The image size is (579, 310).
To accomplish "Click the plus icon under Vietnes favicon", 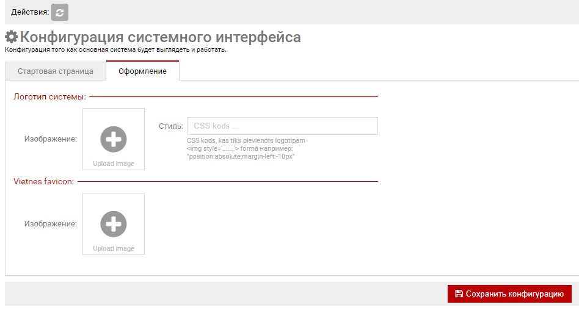I will pos(114,224).
